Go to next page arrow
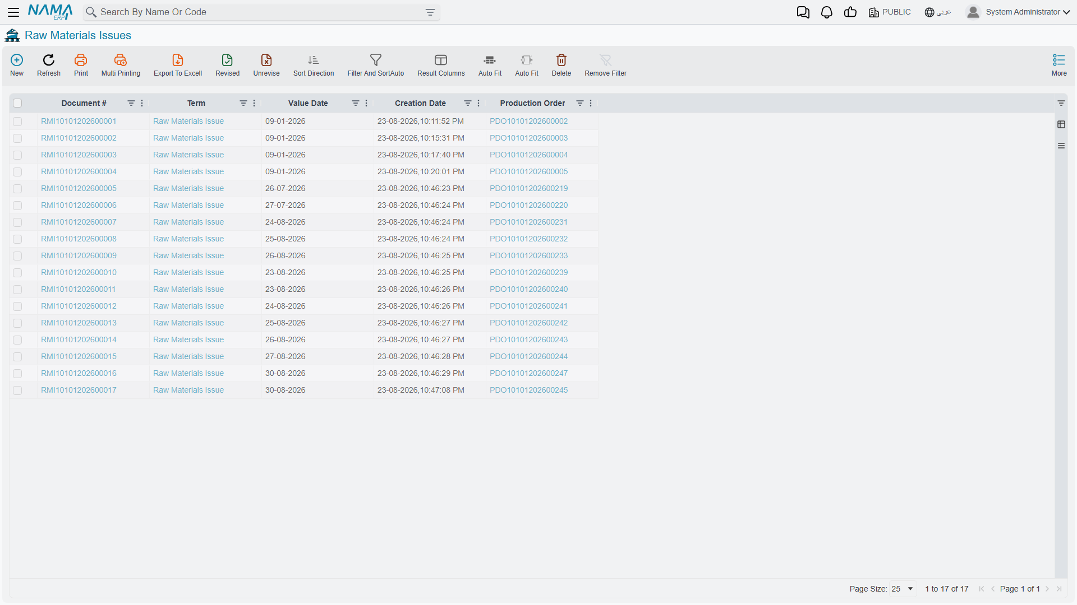This screenshot has height=605, width=1077. click(1047, 589)
